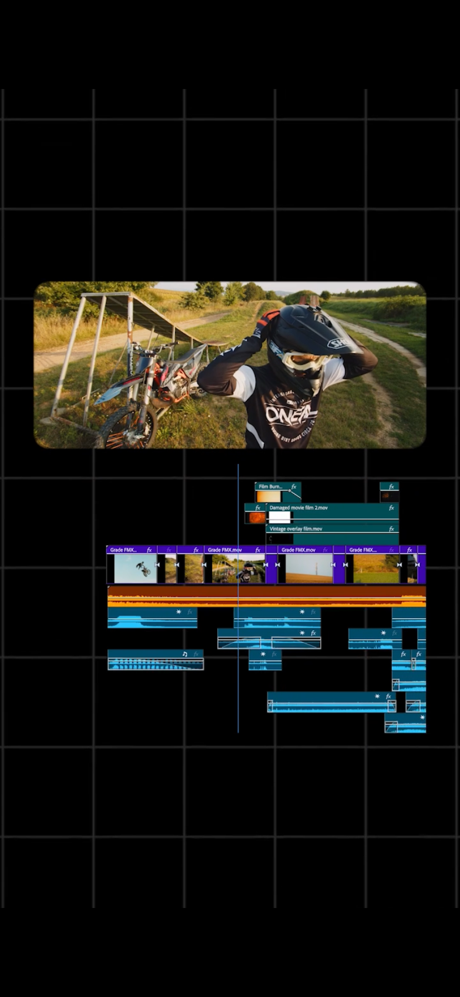Click the music note icon on audio clip
The height and width of the screenshot is (997, 460).
185,654
